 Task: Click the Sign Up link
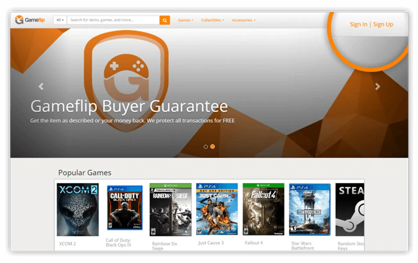[383, 24]
